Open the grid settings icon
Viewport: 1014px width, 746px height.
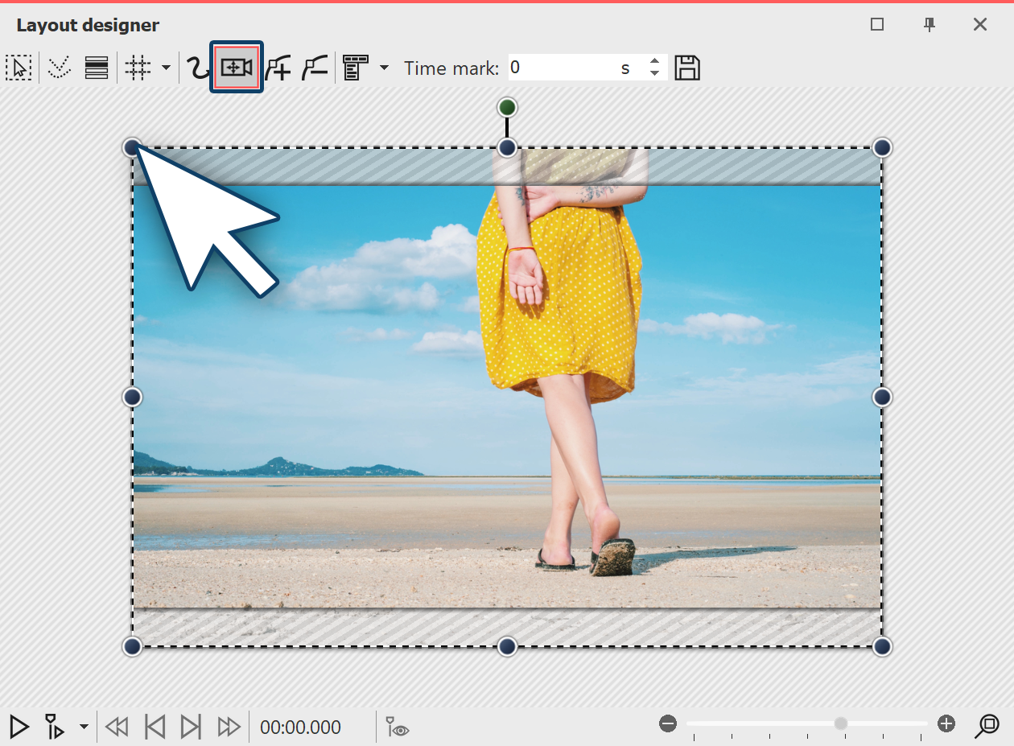[x=138, y=68]
